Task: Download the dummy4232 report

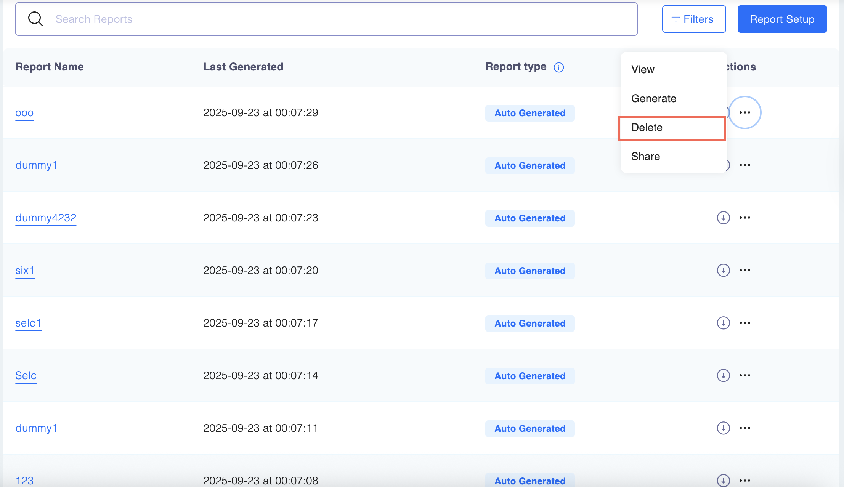Action: (723, 218)
